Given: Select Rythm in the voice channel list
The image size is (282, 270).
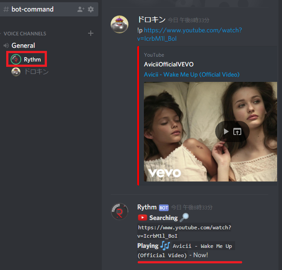Looking at the screenshot, I should coord(27,59).
